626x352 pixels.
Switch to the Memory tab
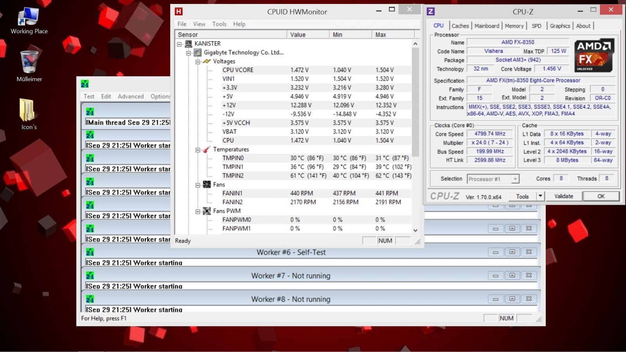point(514,26)
